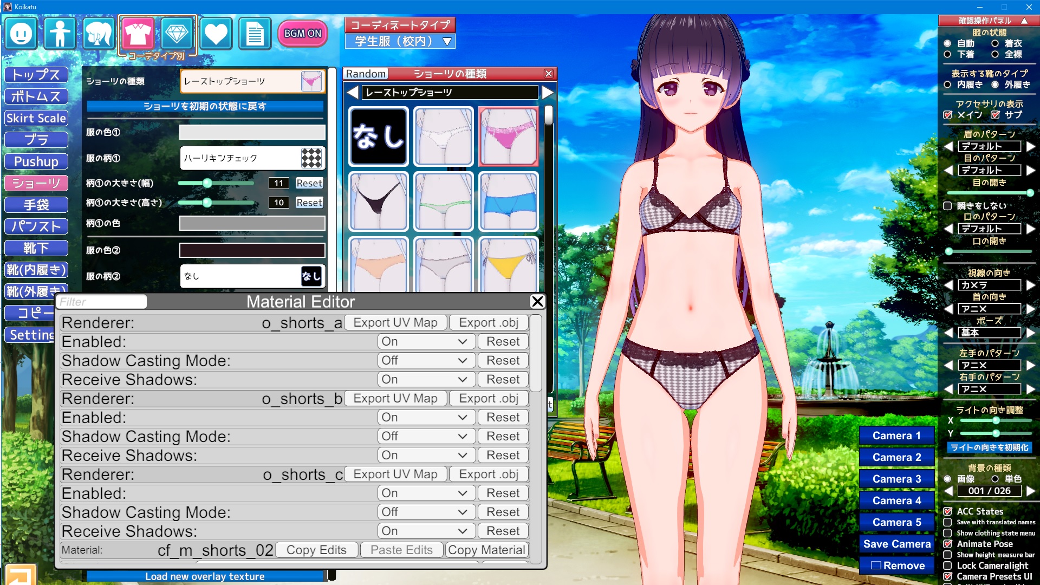This screenshot has height=585, width=1040.
Task: Select 下着 clothing state radio
Action: pos(947,54)
